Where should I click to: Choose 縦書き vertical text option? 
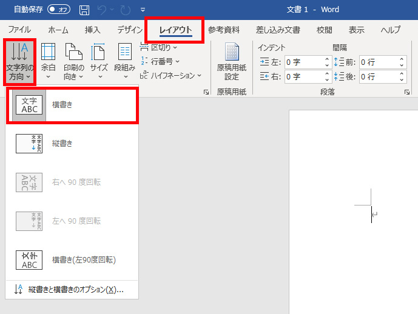[72, 144]
